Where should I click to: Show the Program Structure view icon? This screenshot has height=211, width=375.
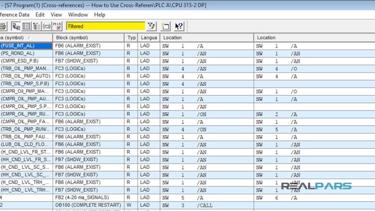point(37,26)
